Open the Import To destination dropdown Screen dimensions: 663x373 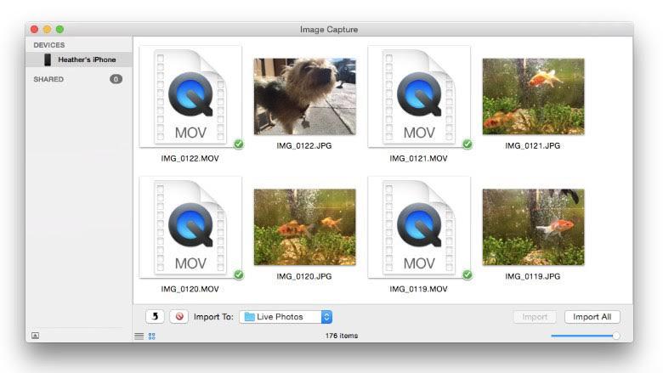click(x=286, y=316)
